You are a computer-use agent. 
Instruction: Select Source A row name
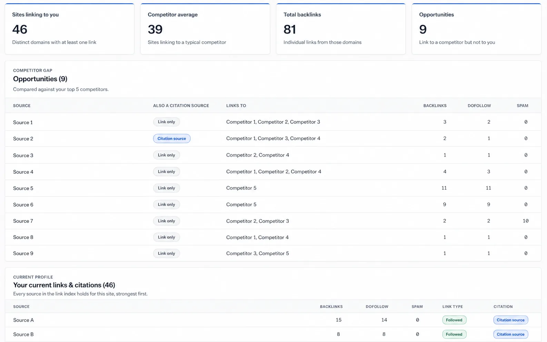point(23,320)
